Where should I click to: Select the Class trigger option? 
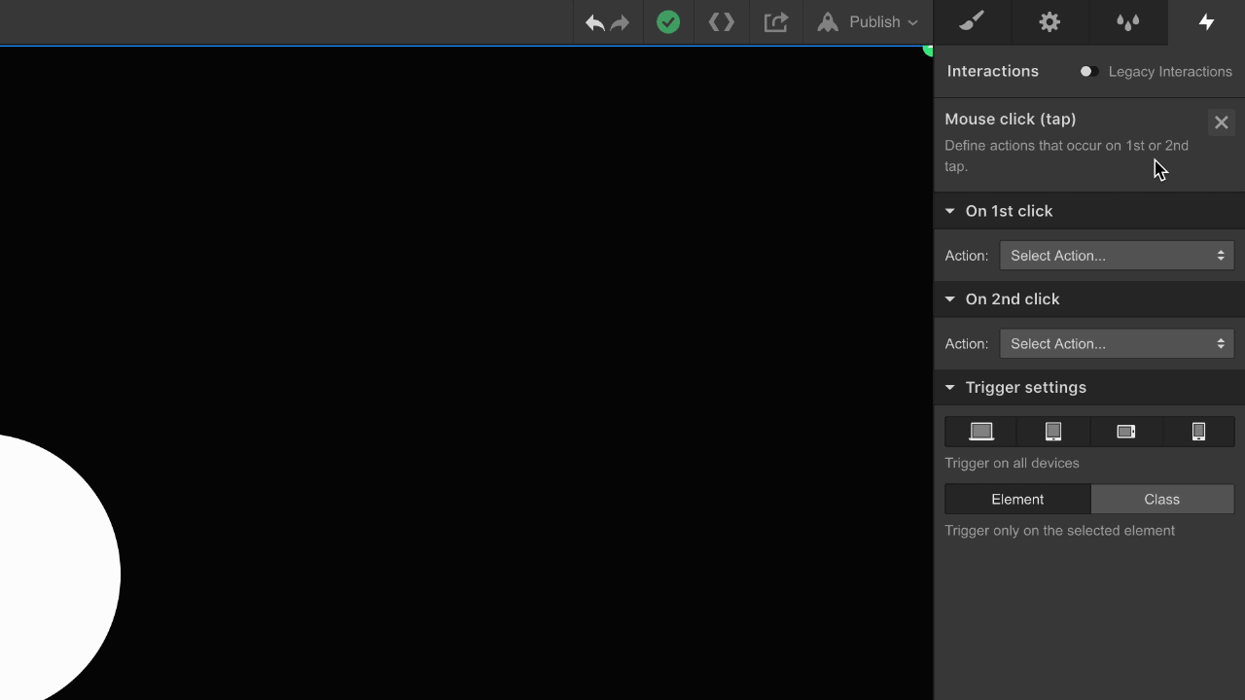1162,500
